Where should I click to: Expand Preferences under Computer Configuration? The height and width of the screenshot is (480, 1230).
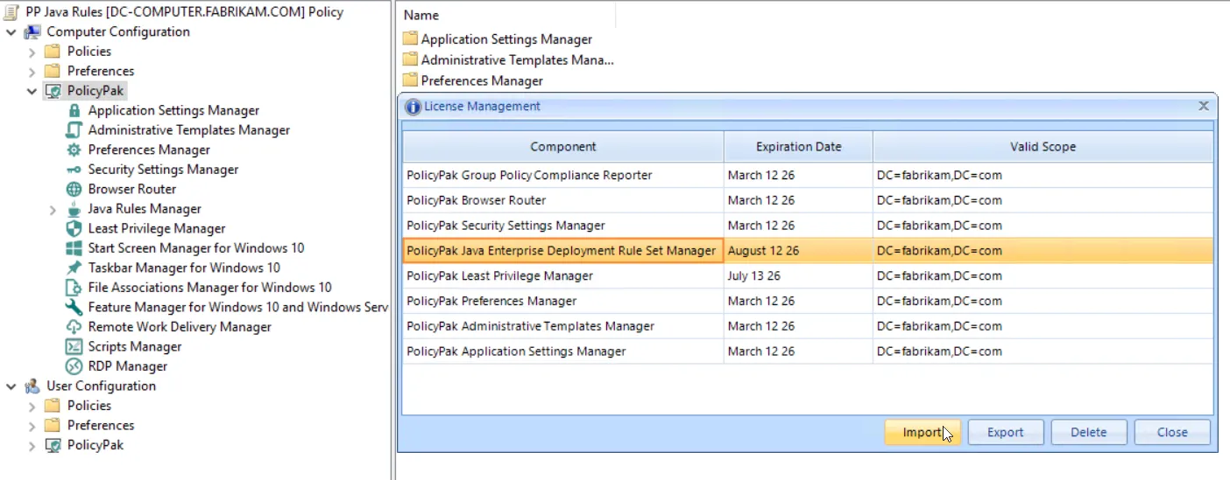click(x=32, y=71)
